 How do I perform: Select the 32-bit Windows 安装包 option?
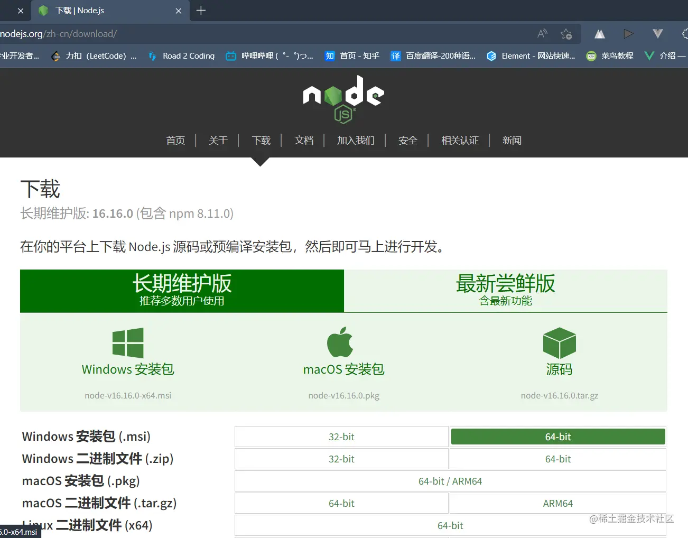(341, 437)
